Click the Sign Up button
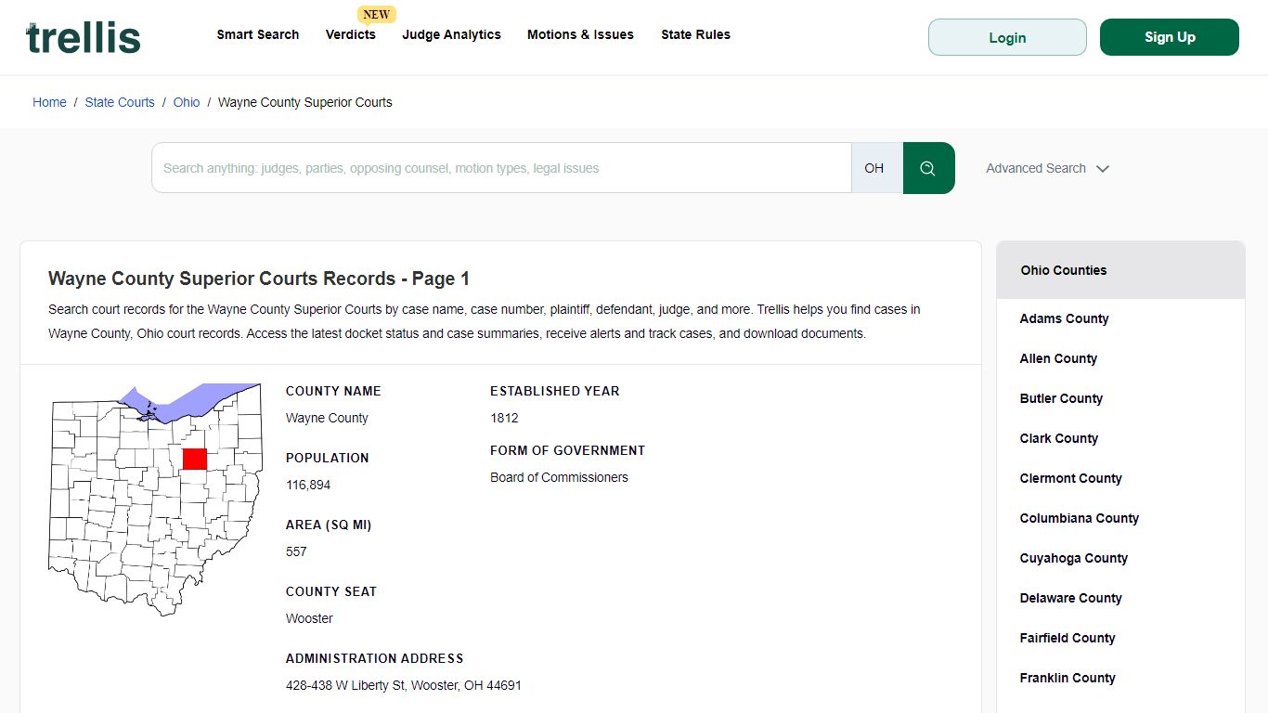 (x=1170, y=37)
